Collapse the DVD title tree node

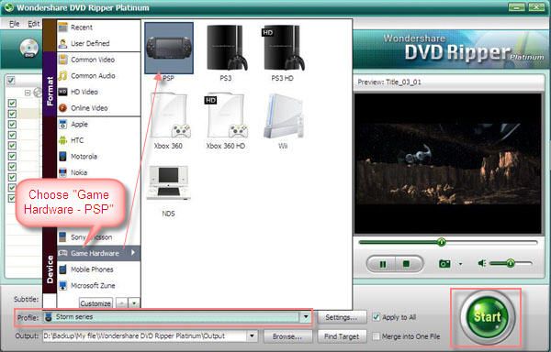[28, 93]
